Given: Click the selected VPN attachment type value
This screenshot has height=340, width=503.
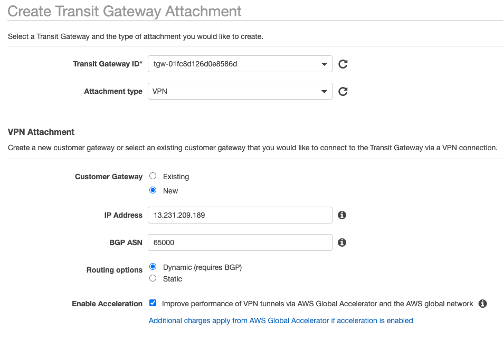Looking at the screenshot, I should (160, 91).
